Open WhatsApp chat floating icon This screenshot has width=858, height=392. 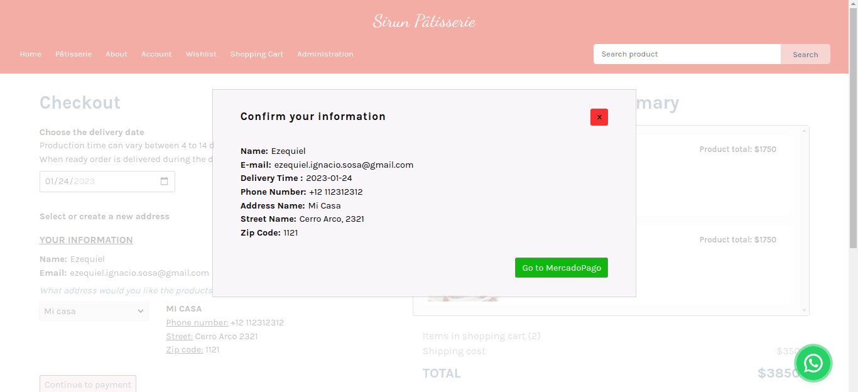point(813,362)
